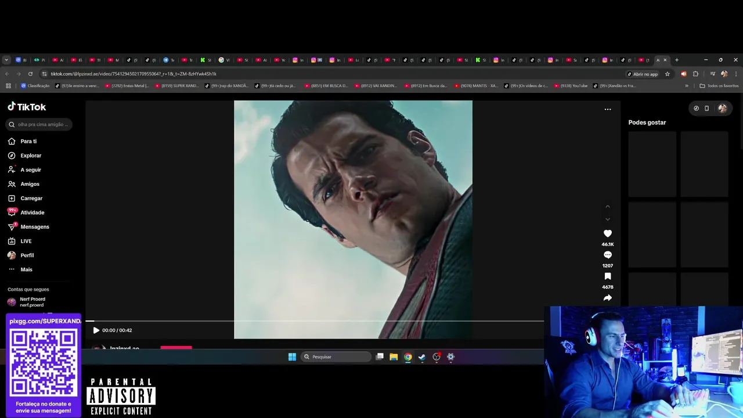
Task: Open a new browser tab
Action: 676,60
